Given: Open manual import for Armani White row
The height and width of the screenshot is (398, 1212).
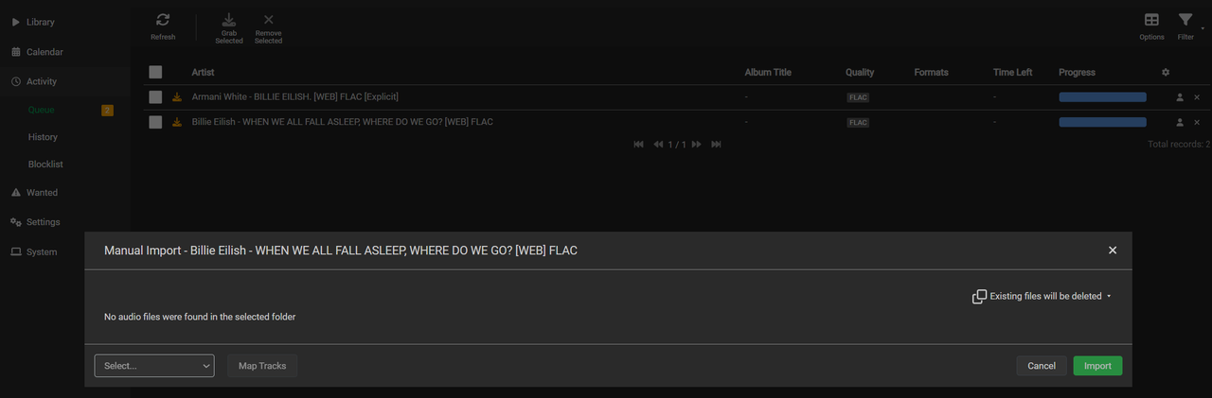Looking at the screenshot, I should 1180,97.
